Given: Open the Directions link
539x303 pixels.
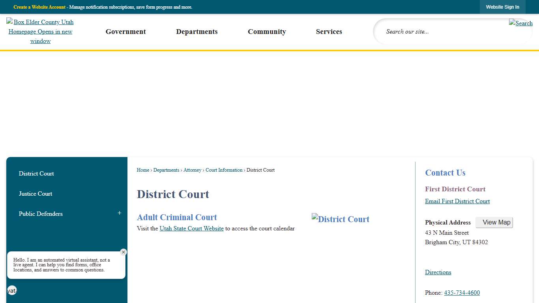Looking at the screenshot, I should point(438,272).
